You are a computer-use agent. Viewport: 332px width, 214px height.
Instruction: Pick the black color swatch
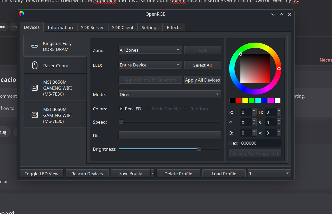click(x=232, y=101)
